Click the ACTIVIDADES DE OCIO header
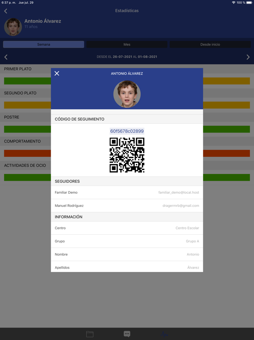This screenshot has width=254, height=340. [25, 165]
